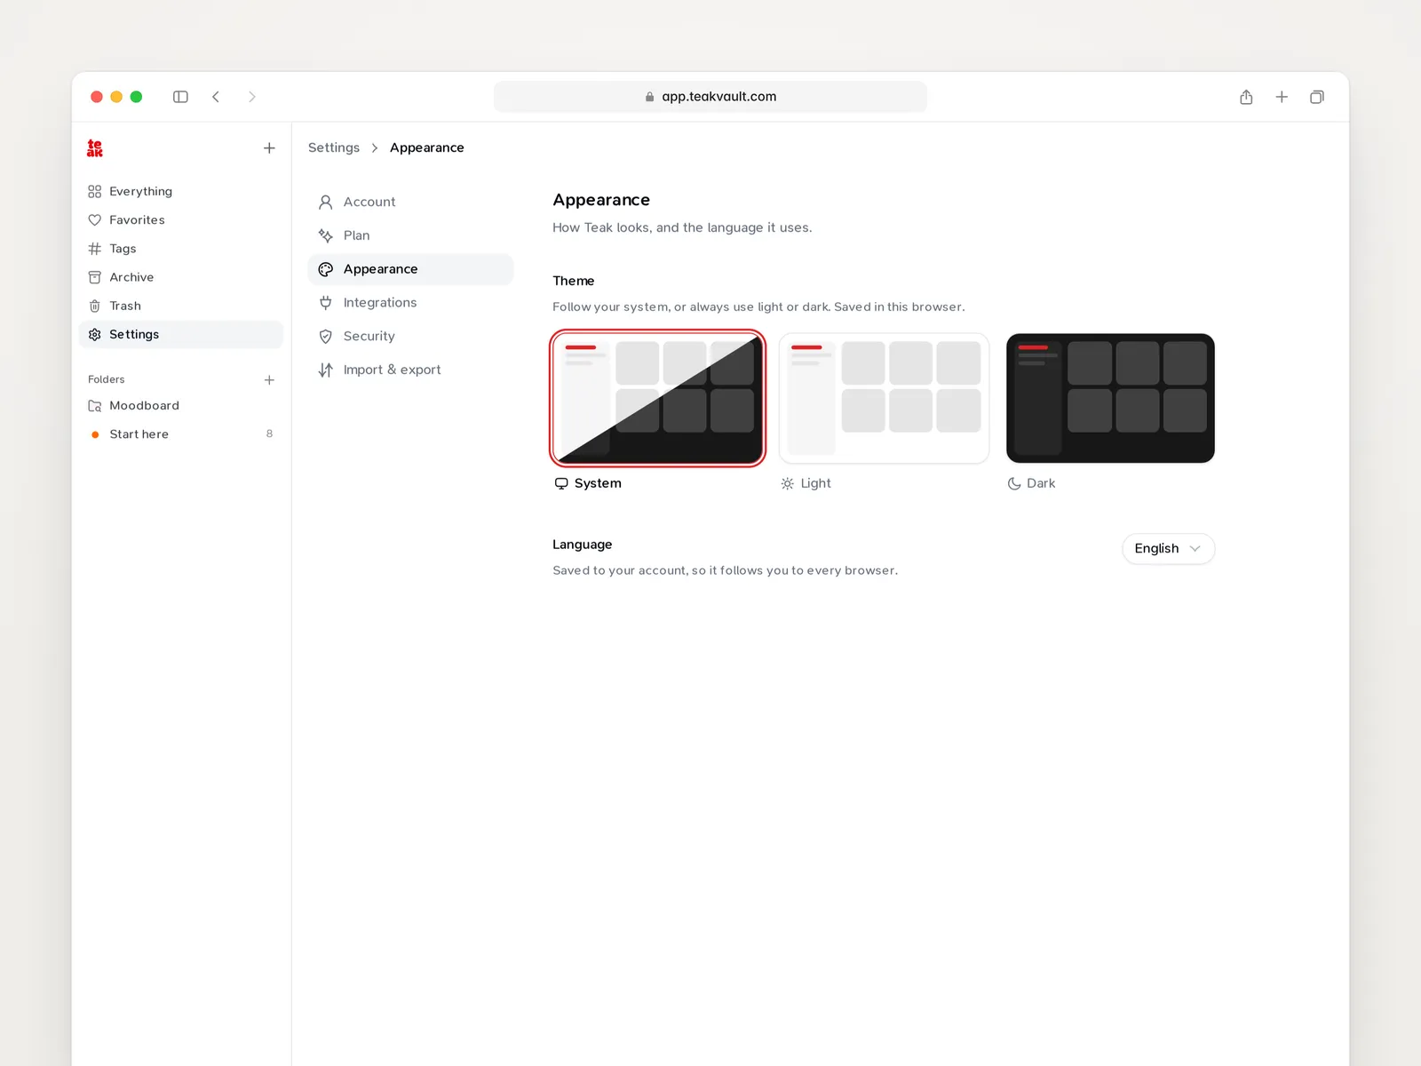Viewport: 1421px width, 1066px height.
Task: Open Import & export settings section
Action: tap(410, 370)
